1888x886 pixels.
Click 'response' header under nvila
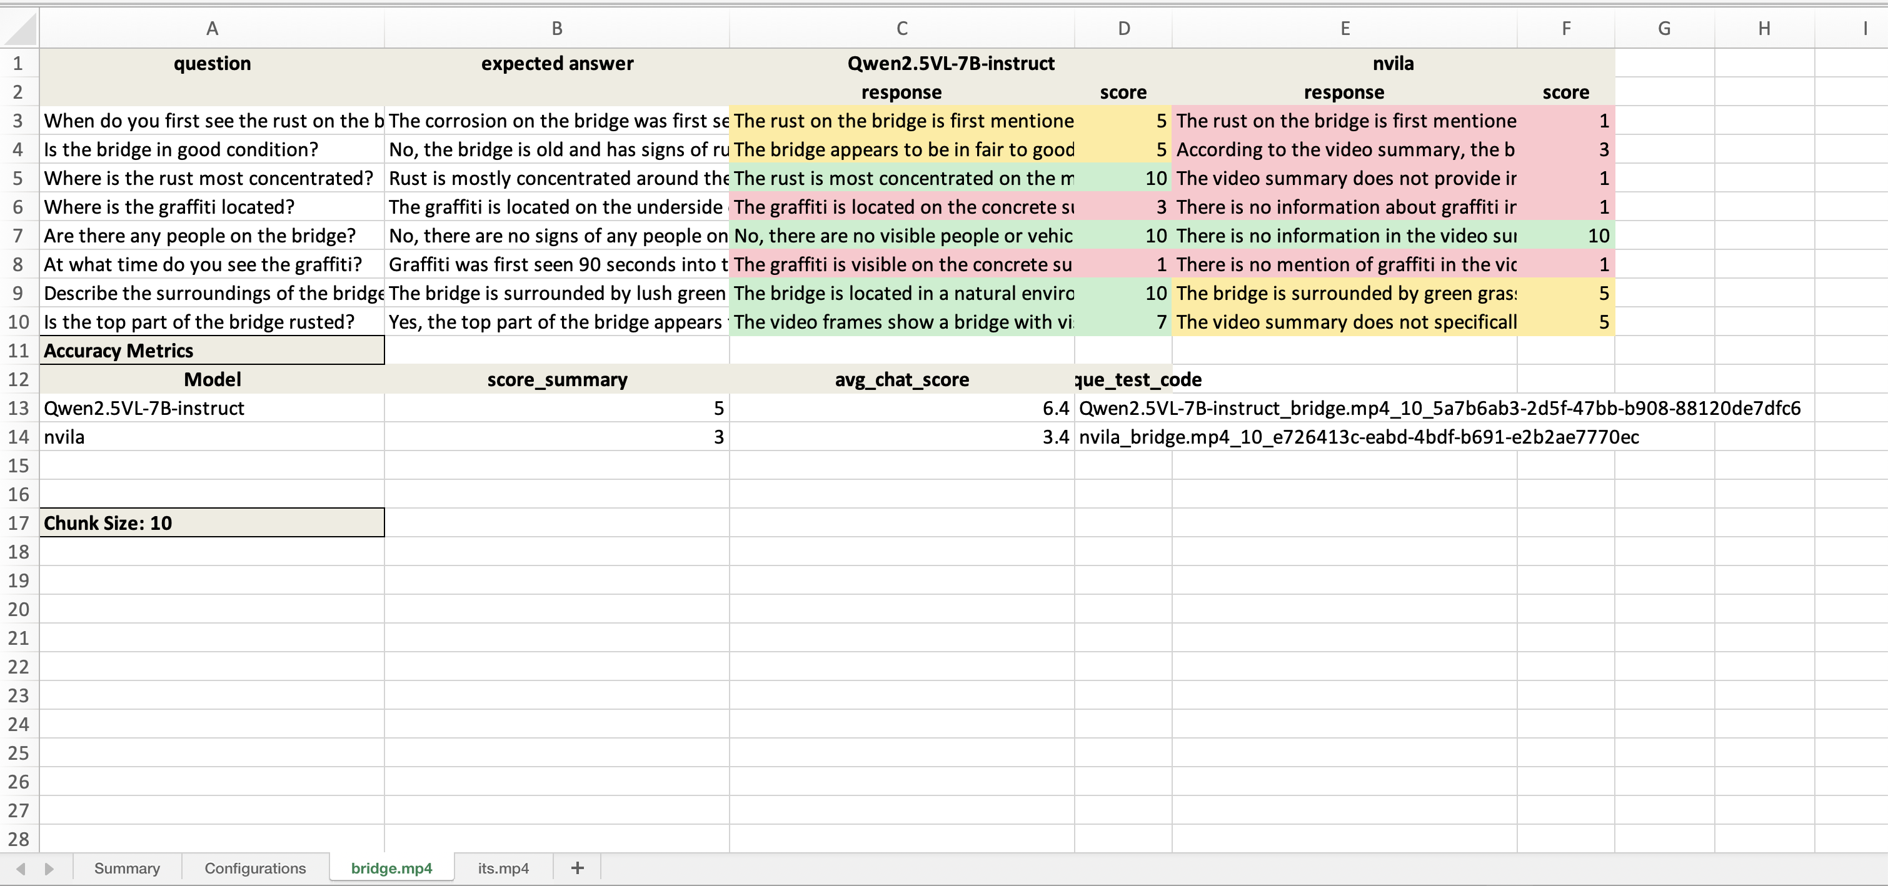click(1345, 92)
